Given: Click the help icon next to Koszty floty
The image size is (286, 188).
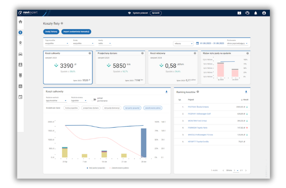Looking at the screenshot, I should 62,24.
